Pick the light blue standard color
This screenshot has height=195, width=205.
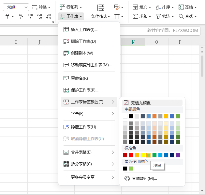[x=160, y=155]
